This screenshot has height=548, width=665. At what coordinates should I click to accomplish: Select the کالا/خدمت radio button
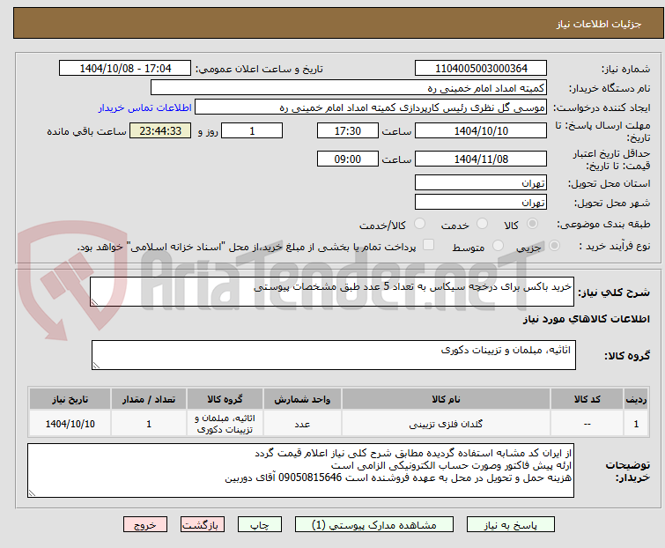(419, 224)
